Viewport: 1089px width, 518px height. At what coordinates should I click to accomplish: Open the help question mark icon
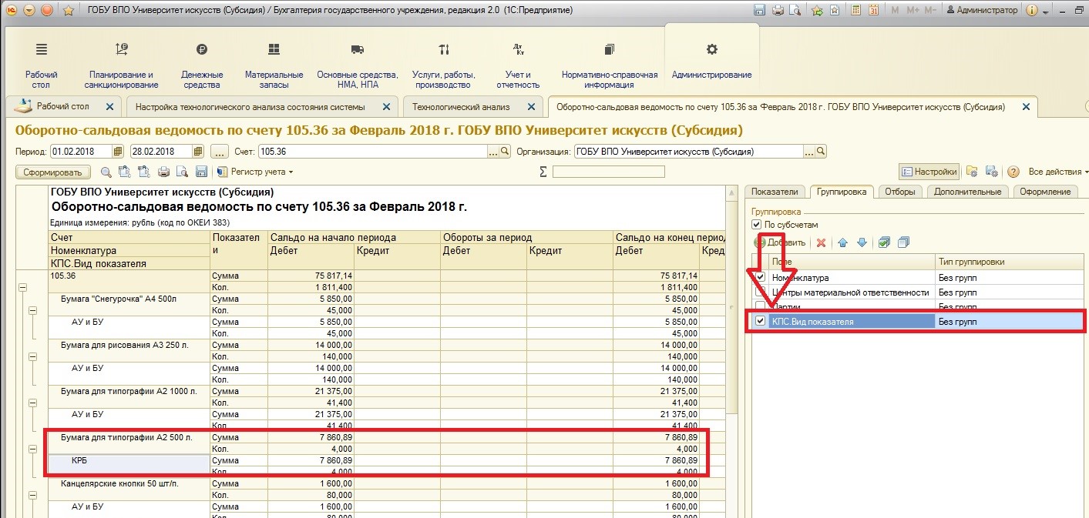(1013, 172)
